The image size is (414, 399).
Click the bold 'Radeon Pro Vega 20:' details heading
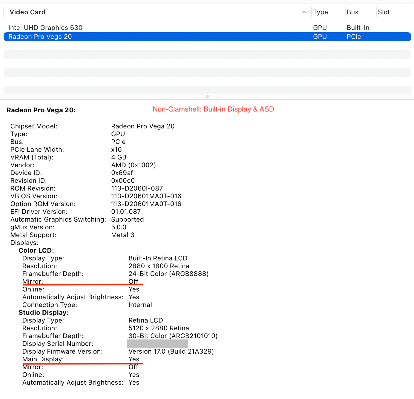click(41, 110)
